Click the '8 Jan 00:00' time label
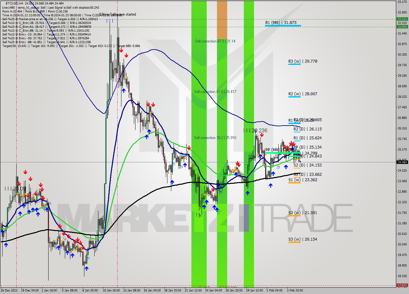 [90, 290]
